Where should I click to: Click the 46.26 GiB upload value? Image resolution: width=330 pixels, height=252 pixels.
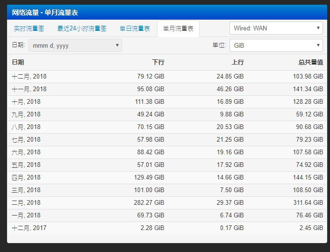tap(229, 89)
